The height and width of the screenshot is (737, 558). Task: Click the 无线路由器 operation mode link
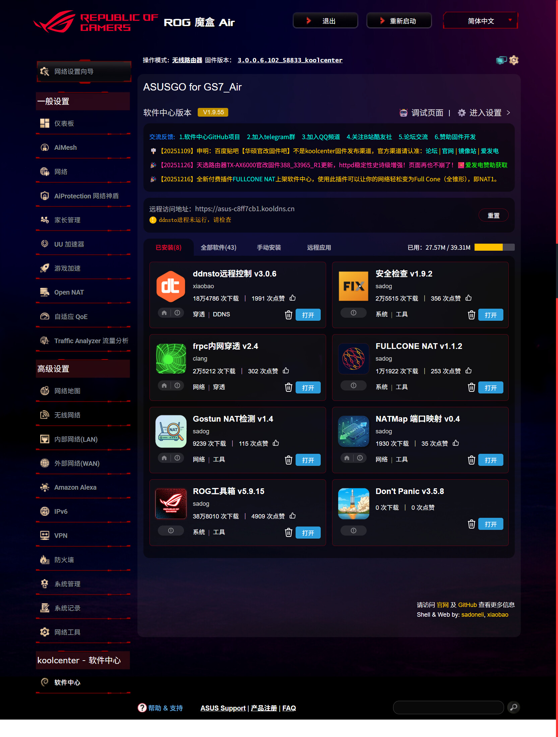[187, 60]
